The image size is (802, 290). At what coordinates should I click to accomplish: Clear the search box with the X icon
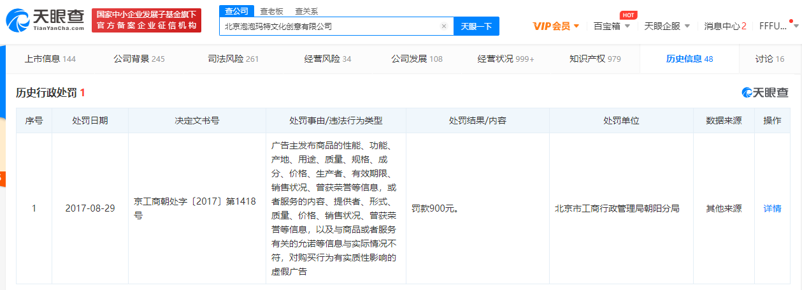[444, 26]
